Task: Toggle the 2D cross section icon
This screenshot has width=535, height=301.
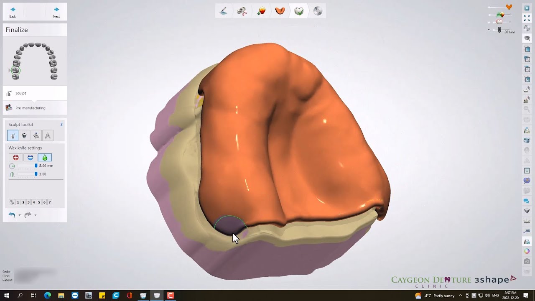Action: pos(527,171)
